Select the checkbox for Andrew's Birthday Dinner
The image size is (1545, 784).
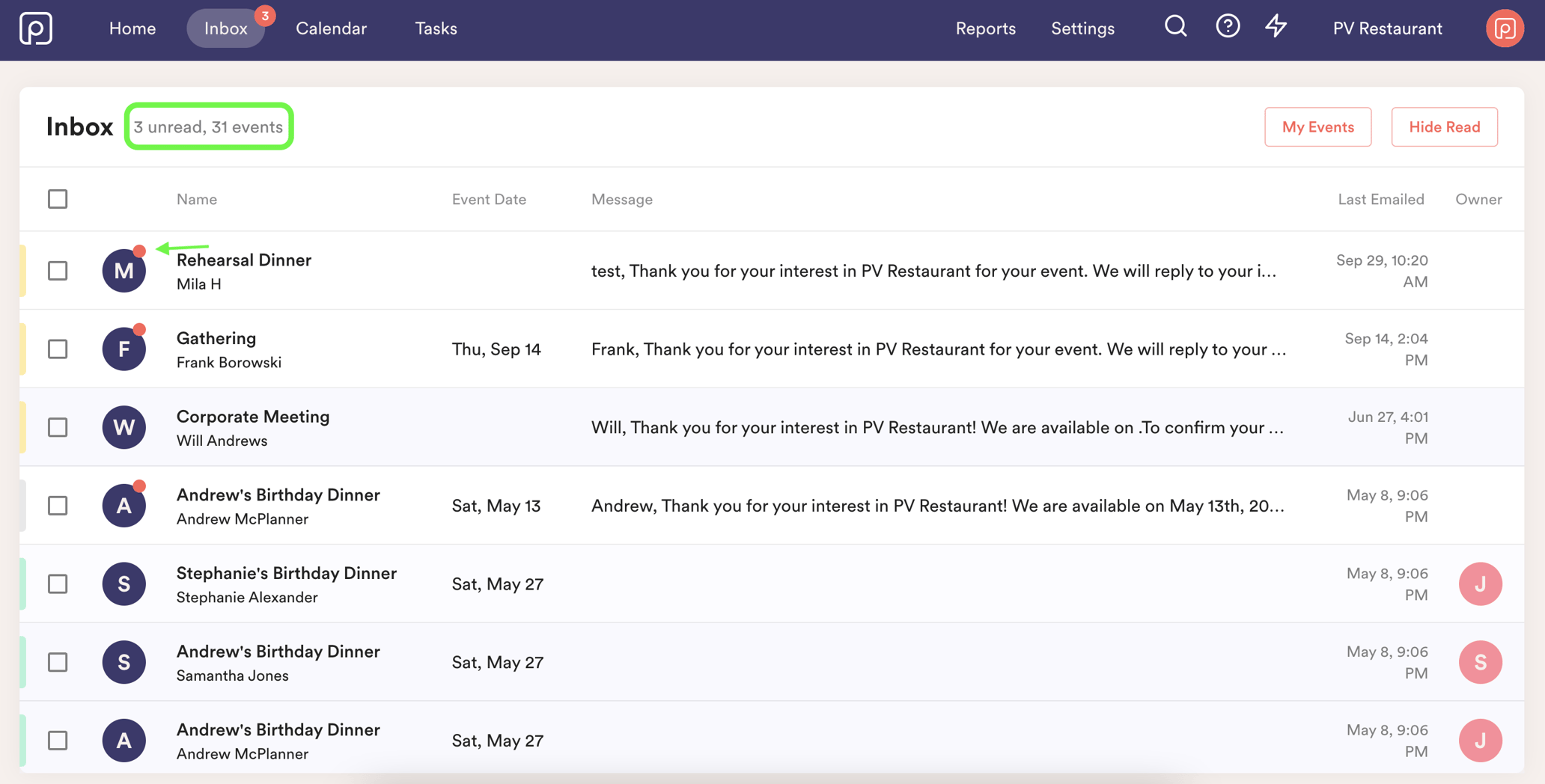tap(58, 506)
